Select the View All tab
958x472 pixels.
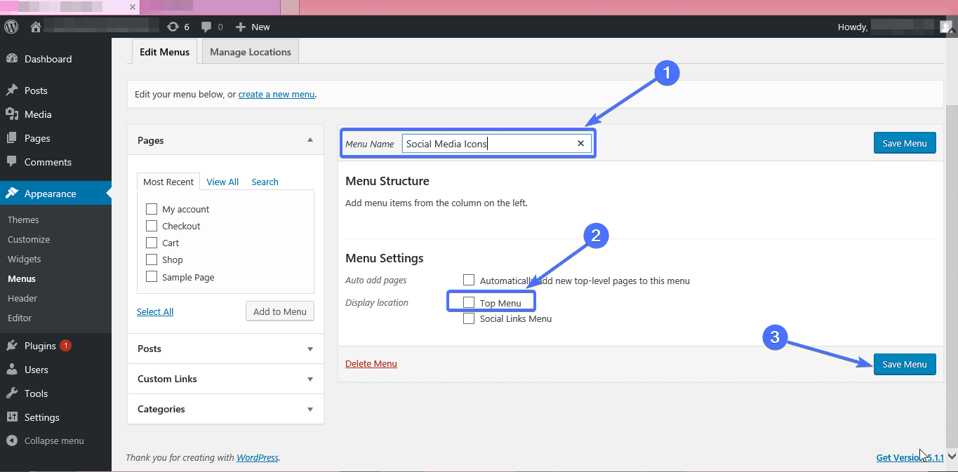[222, 182]
